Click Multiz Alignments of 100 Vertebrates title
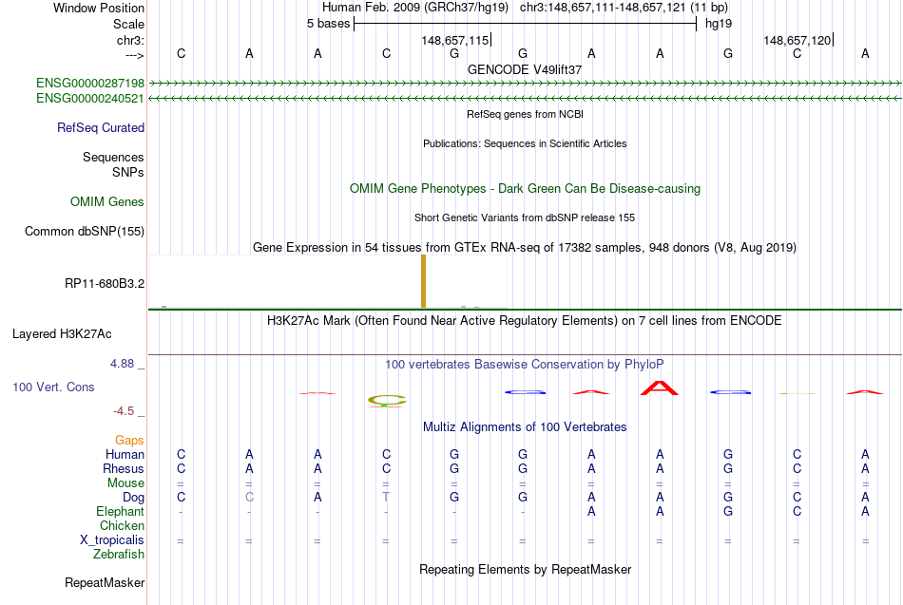 click(x=525, y=427)
